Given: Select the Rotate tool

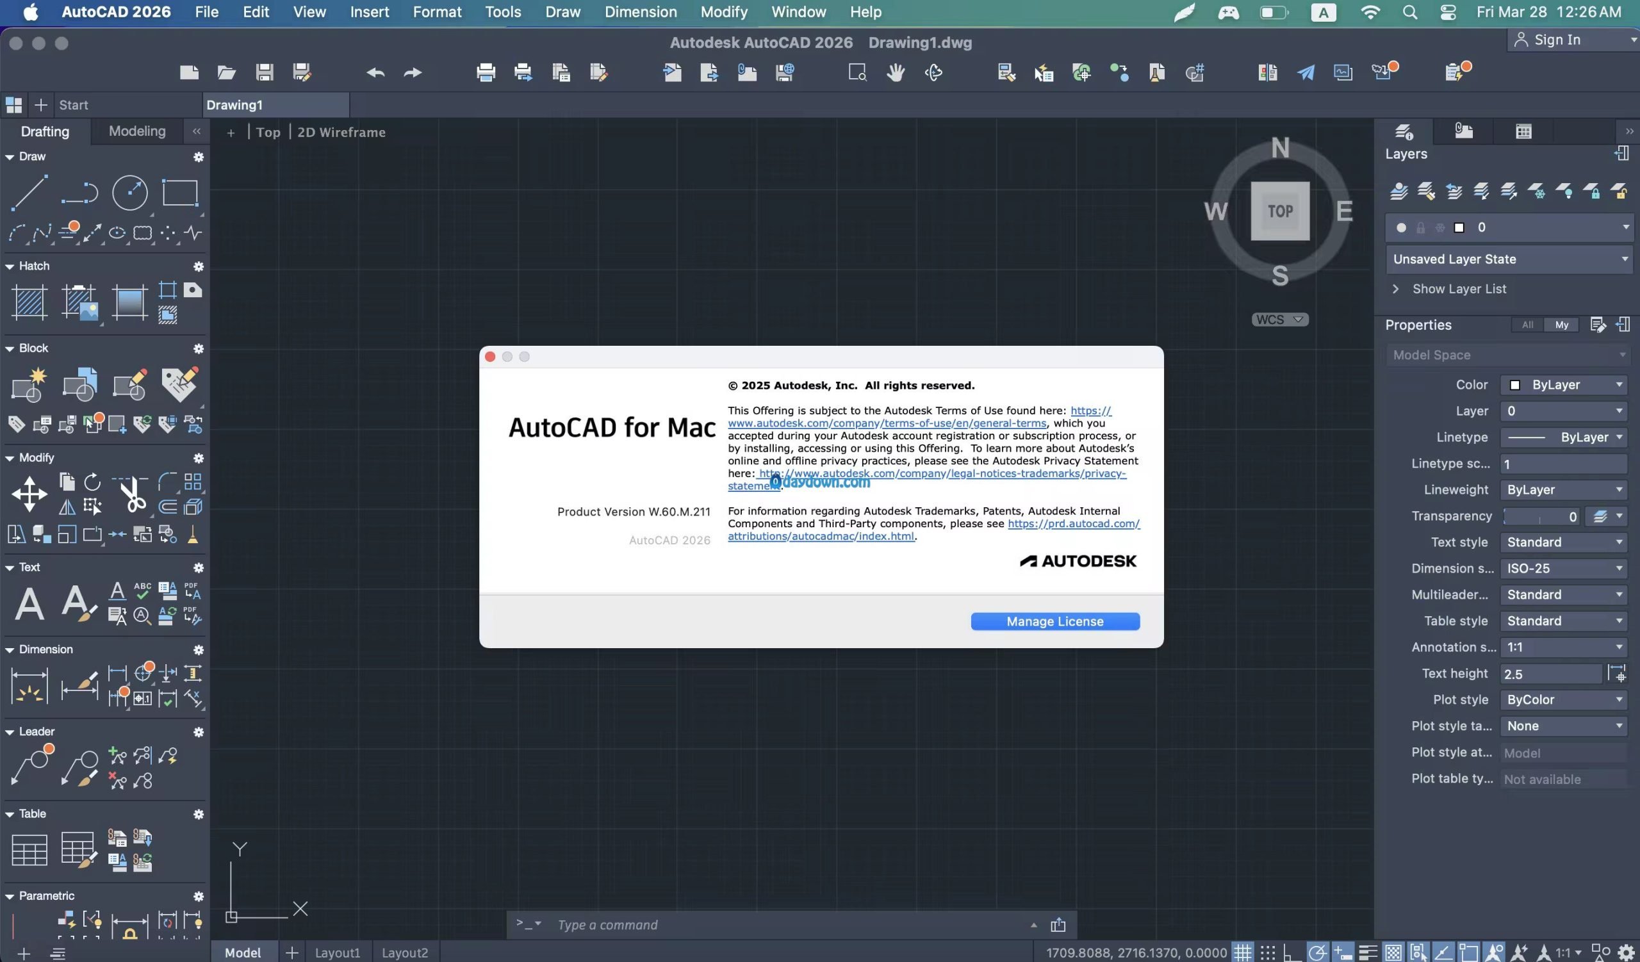Looking at the screenshot, I should [x=92, y=482].
